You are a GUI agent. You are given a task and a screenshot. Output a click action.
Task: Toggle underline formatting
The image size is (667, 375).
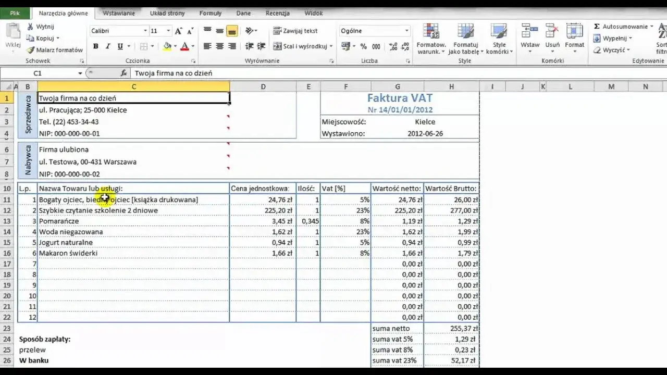coord(120,46)
